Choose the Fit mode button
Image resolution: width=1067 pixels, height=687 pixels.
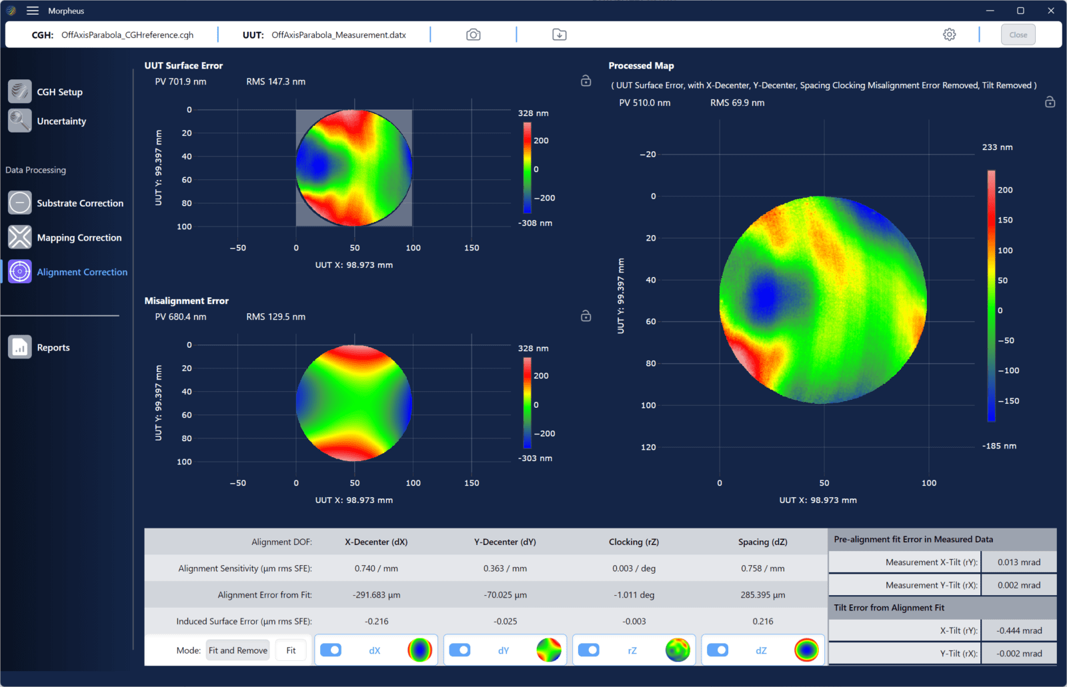291,650
